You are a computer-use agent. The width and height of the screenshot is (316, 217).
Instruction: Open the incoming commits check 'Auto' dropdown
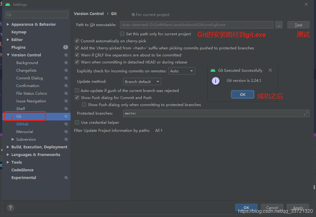[182, 71]
